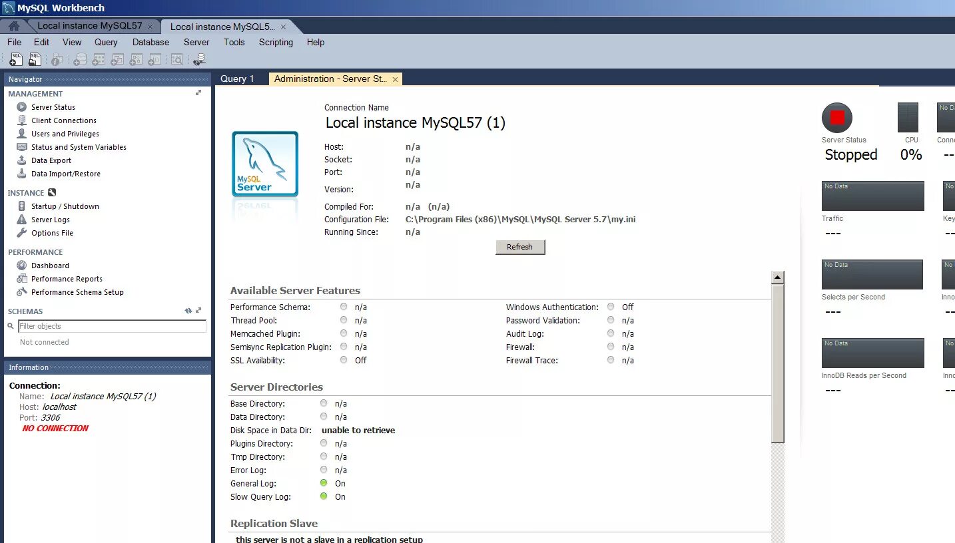Click Memcached Plugin status indicator
955x543 pixels.
[x=344, y=333]
